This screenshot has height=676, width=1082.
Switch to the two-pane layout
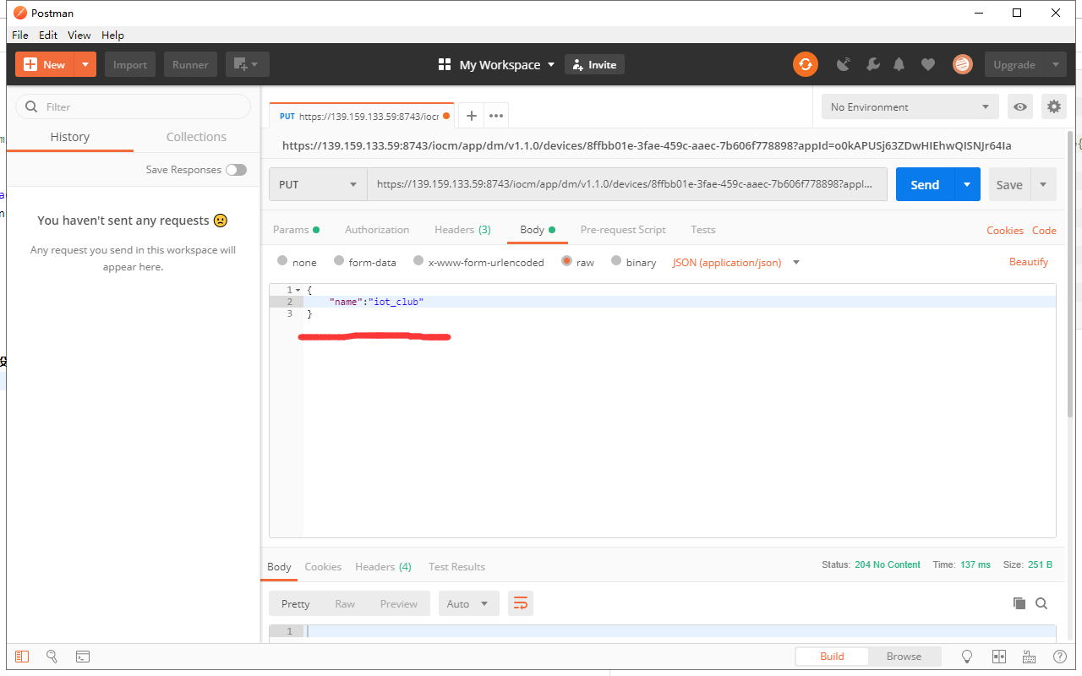click(x=999, y=657)
